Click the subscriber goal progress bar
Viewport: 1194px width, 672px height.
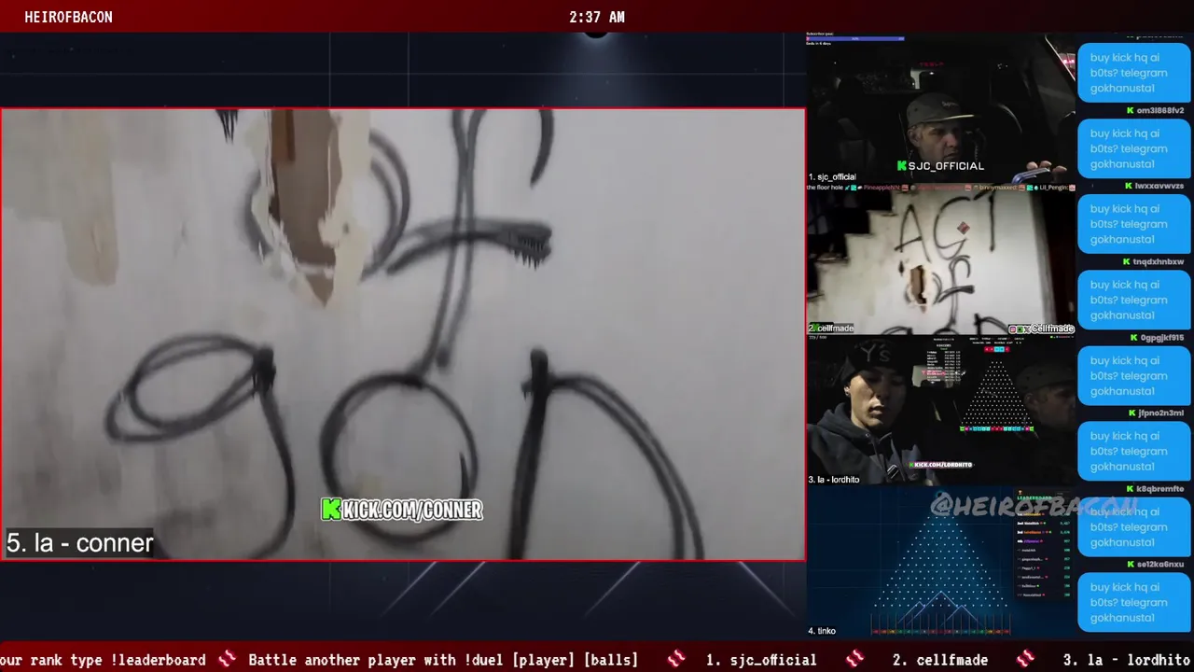pyautogui.click(x=855, y=39)
